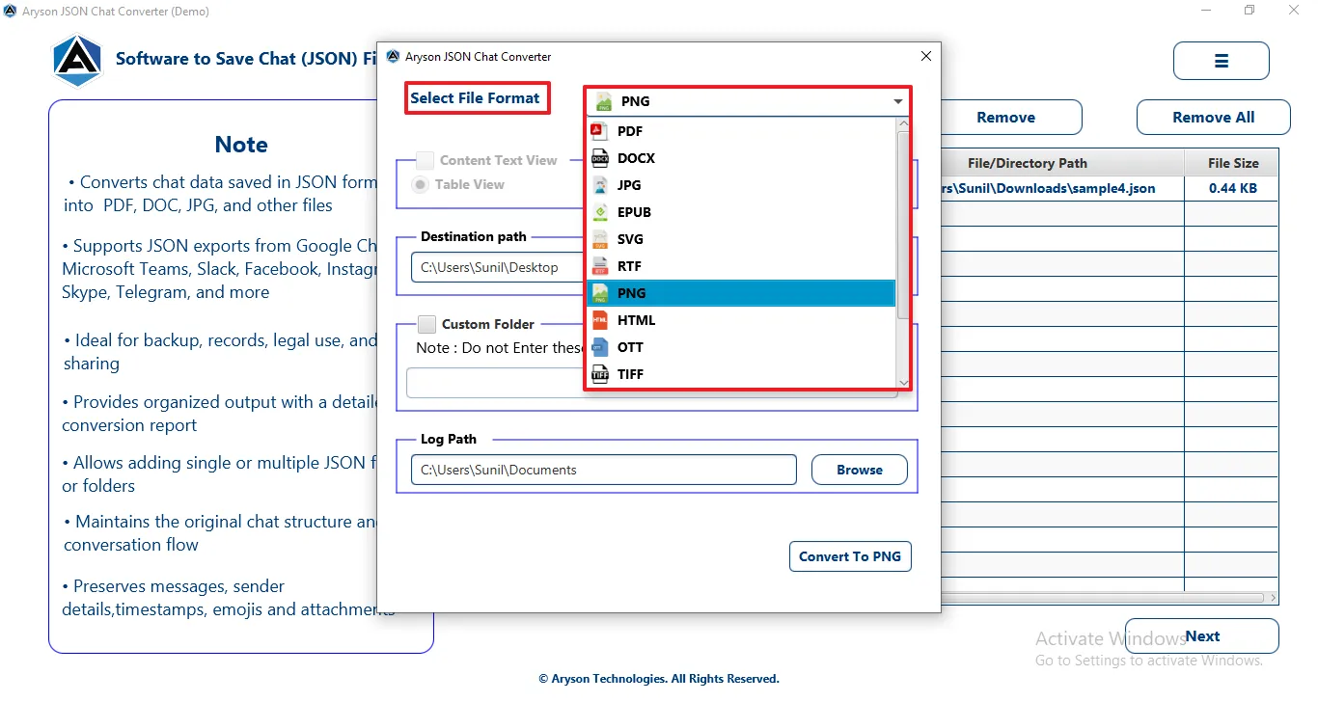
Task: Click PNG icon in the combo box field
Action: (x=604, y=101)
